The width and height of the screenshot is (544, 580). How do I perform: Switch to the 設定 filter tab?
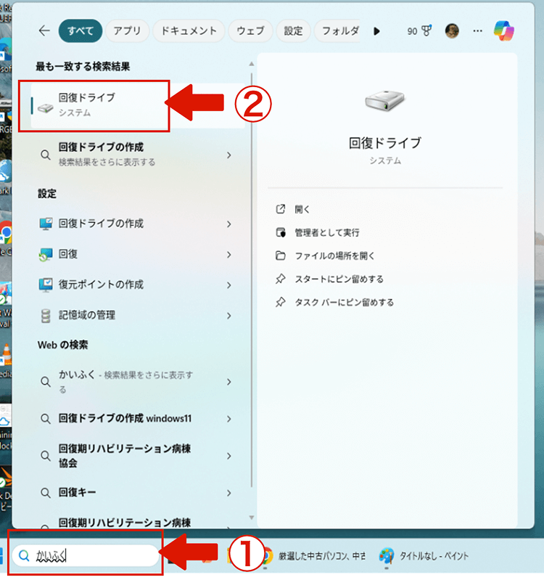point(294,30)
